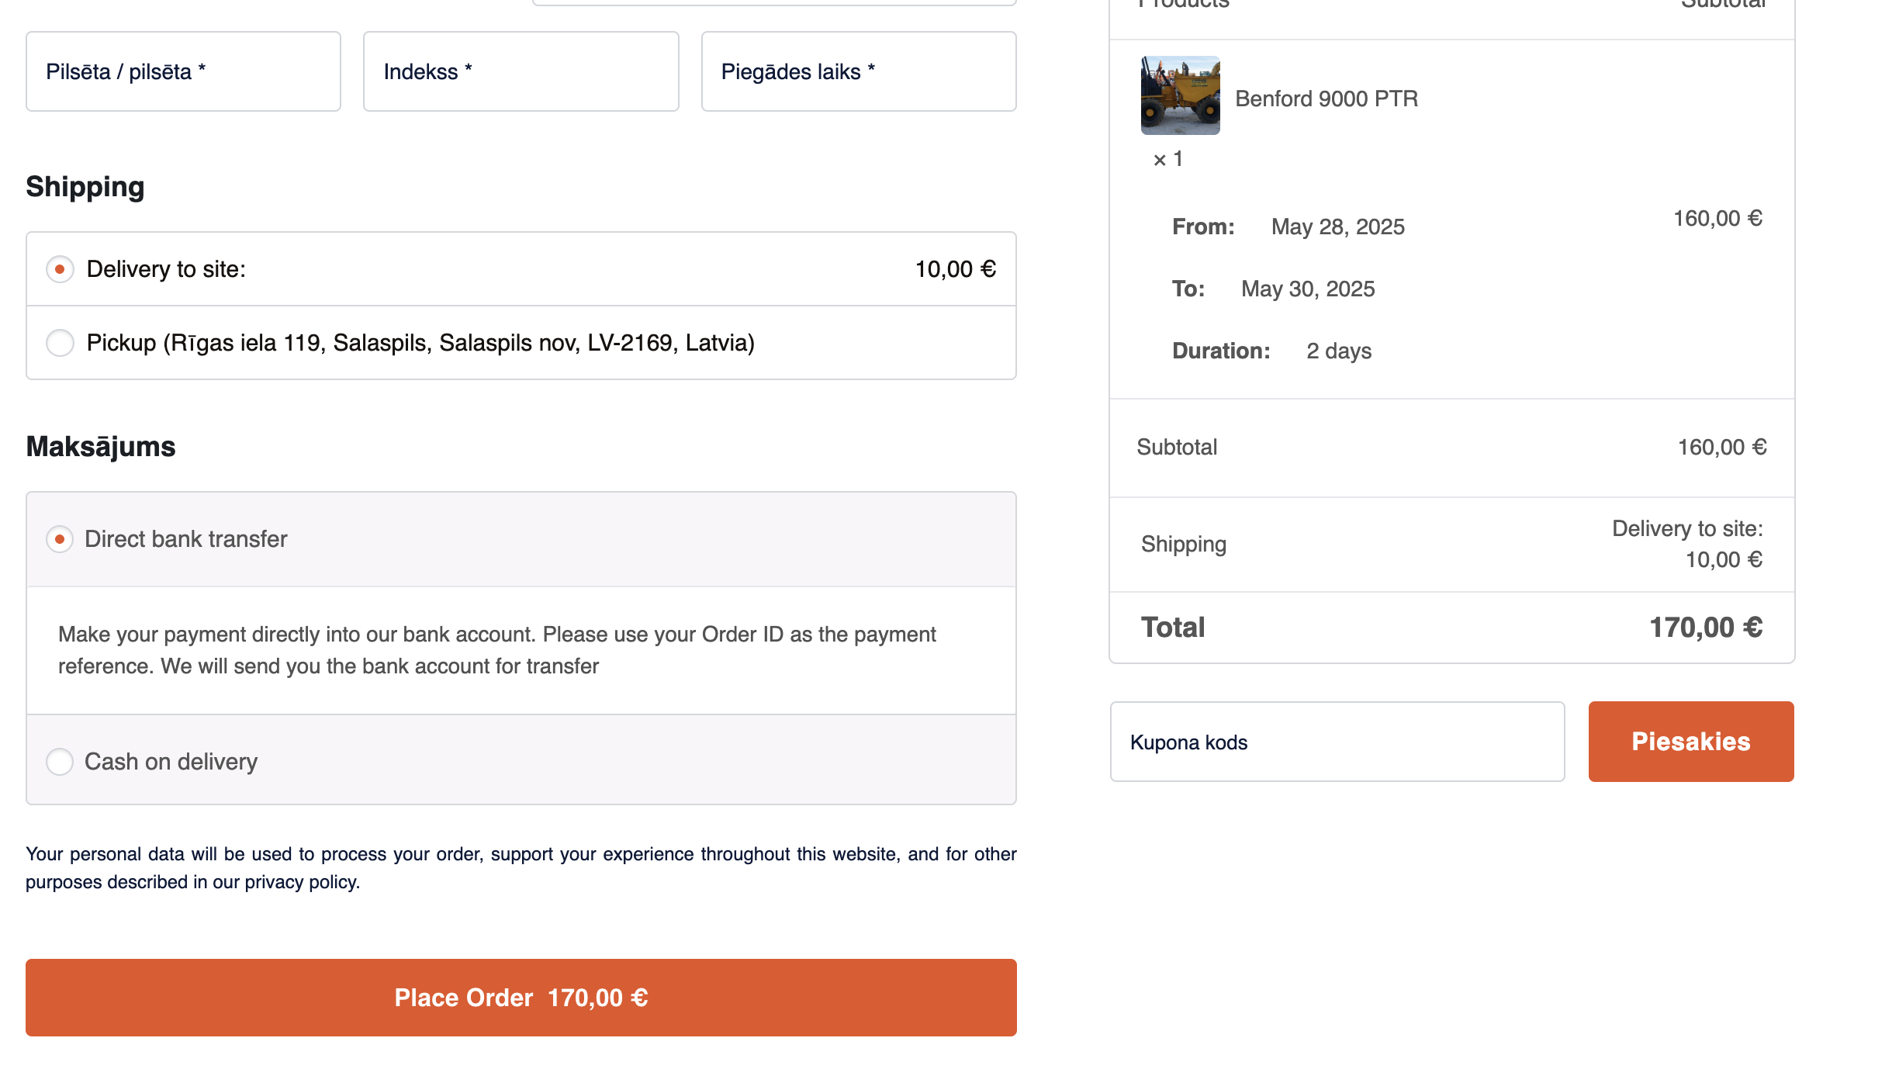Click the Delivery to site label text
Image resolution: width=1899 pixels, height=1069 pixels.
pyautogui.click(x=166, y=269)
